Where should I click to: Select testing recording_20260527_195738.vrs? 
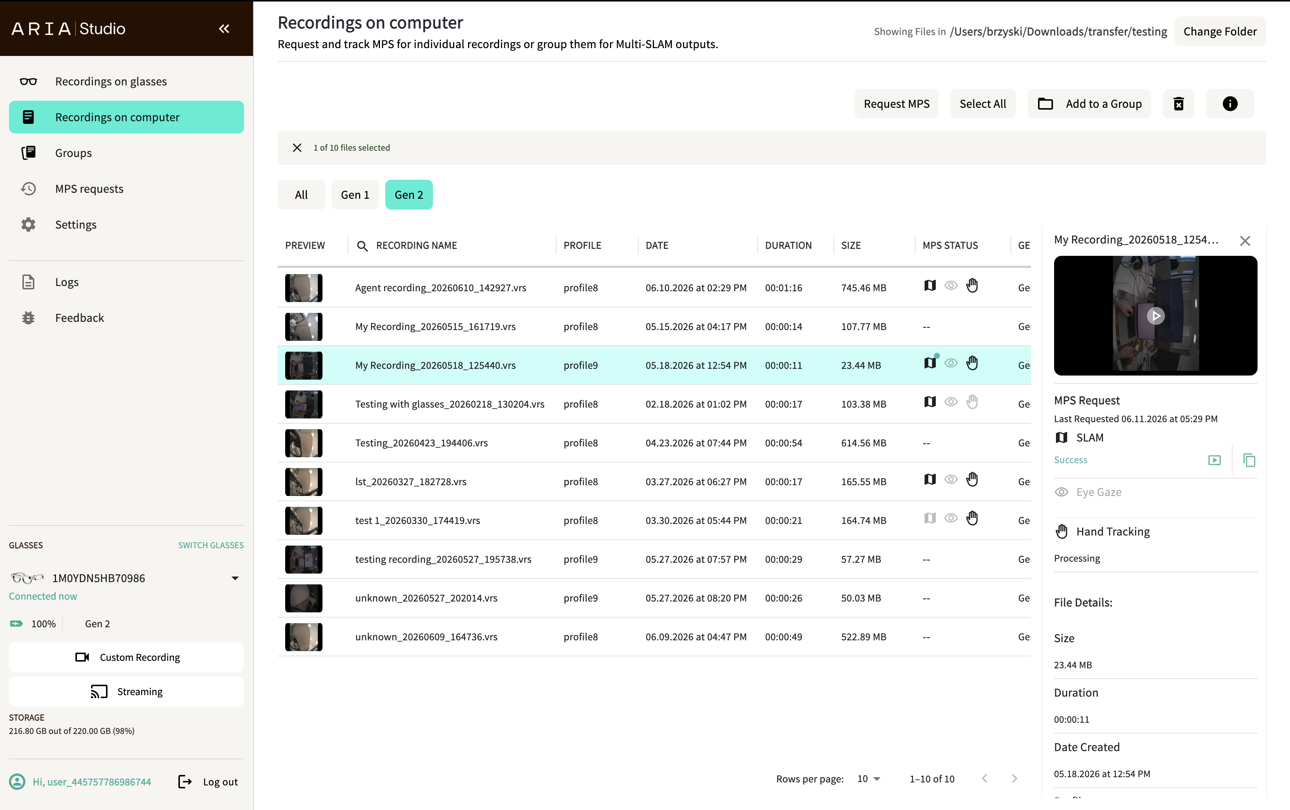(x=443, y=559)
